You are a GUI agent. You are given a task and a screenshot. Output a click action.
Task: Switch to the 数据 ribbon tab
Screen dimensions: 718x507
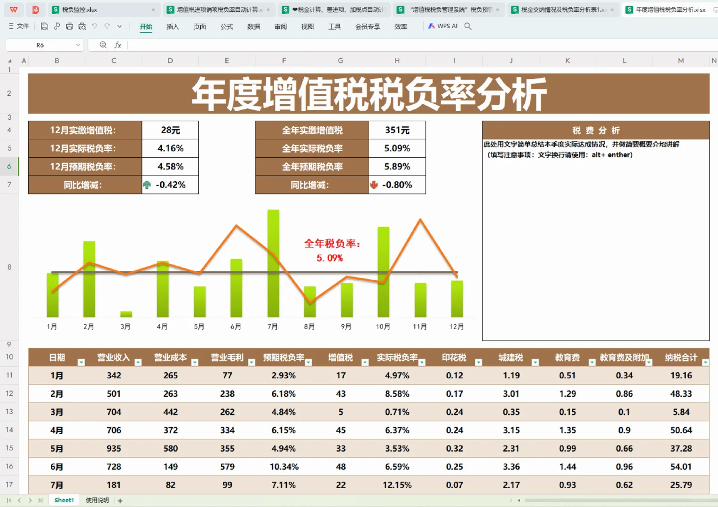pos(253,27)
